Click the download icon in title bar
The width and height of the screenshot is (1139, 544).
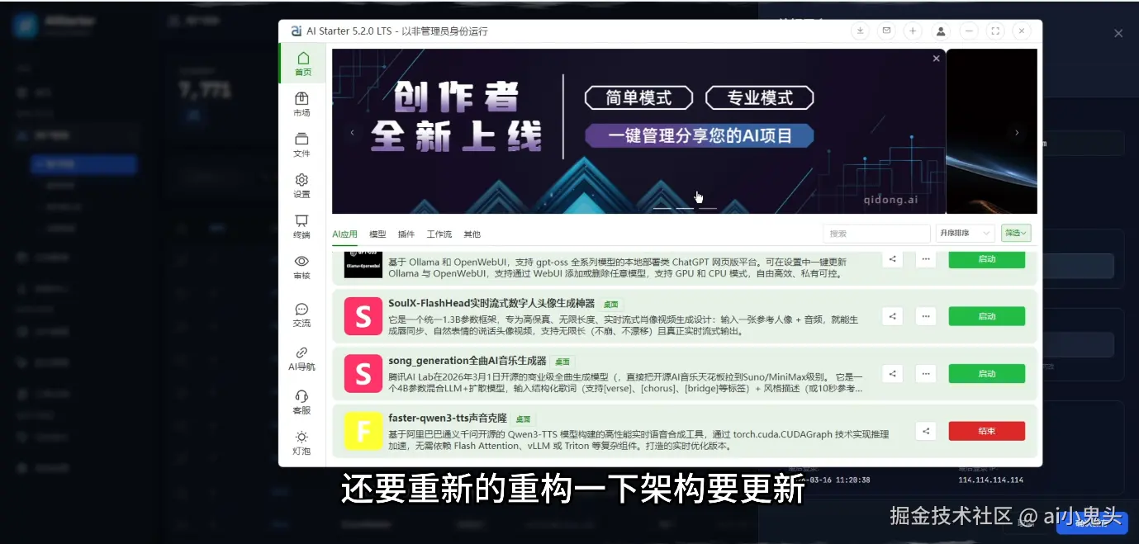(860, 31)
